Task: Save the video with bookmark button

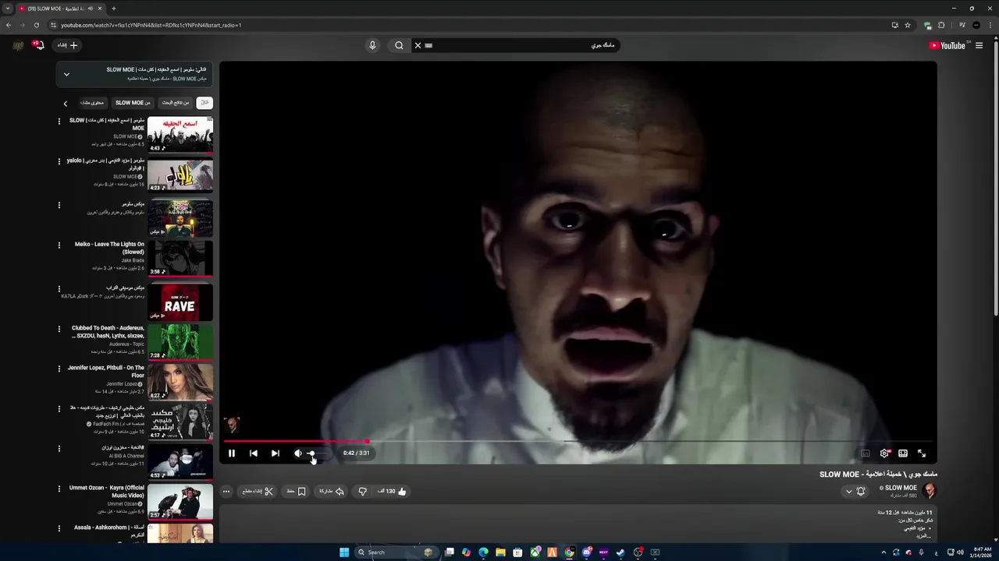Action: pos(296,491)
